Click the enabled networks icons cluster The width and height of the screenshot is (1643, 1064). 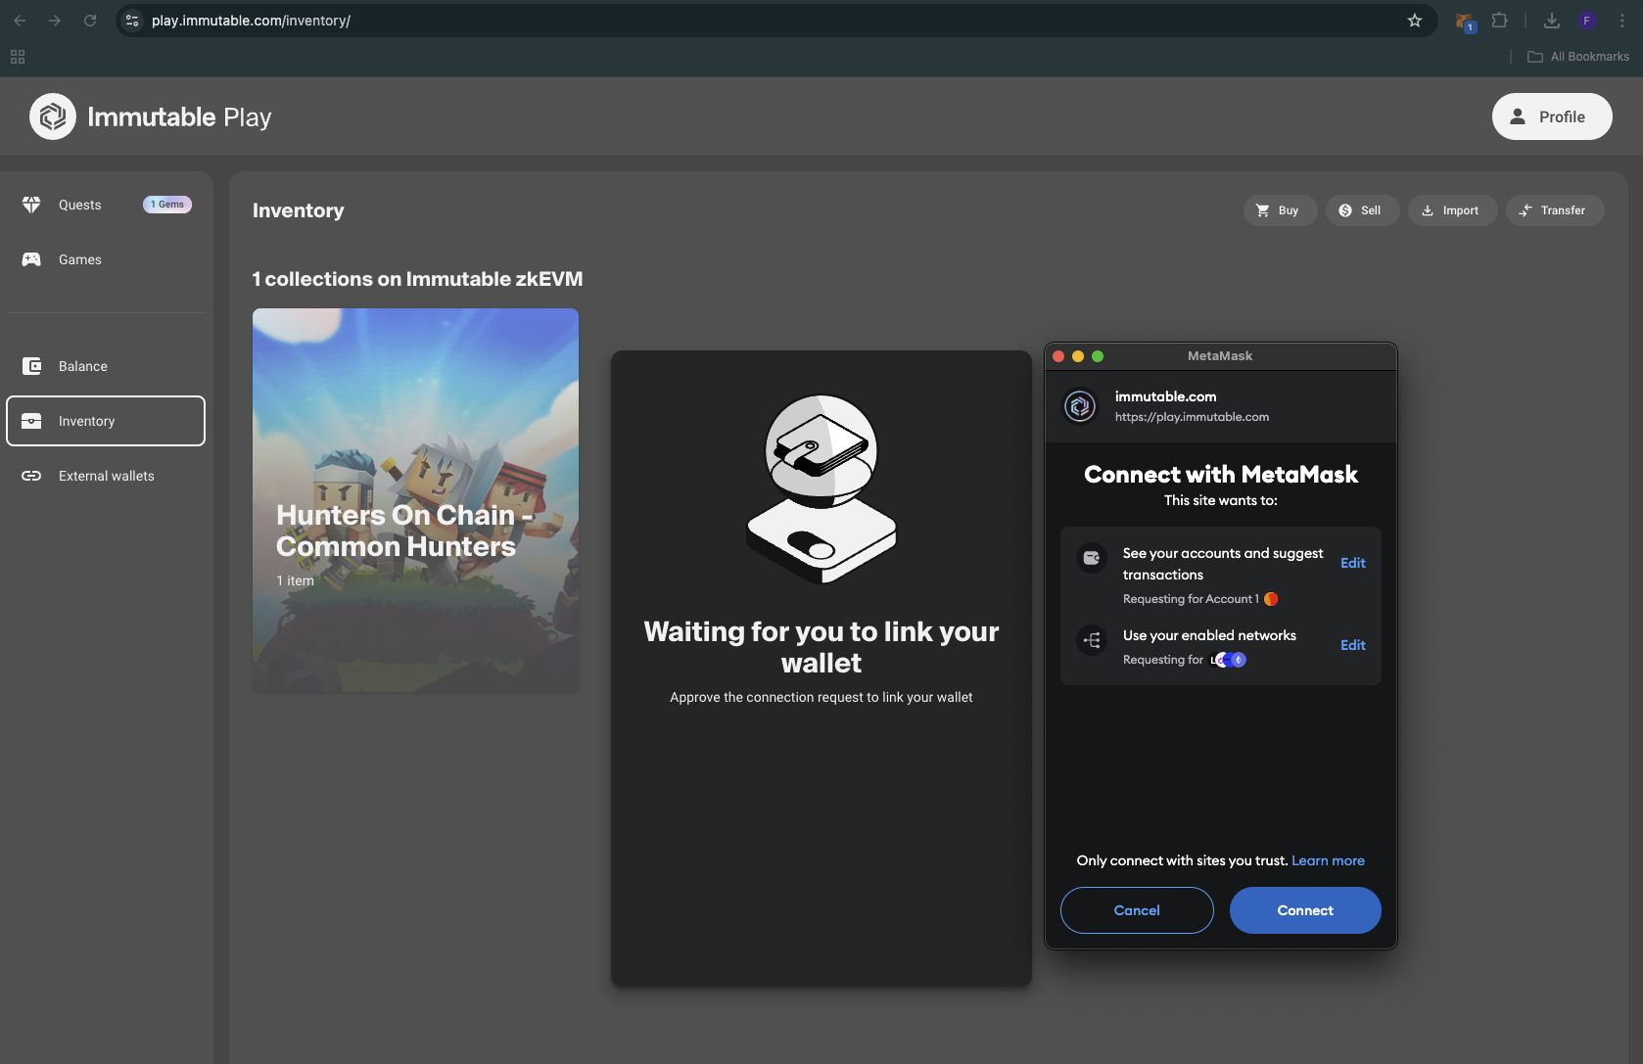[x=1229, y=660]
